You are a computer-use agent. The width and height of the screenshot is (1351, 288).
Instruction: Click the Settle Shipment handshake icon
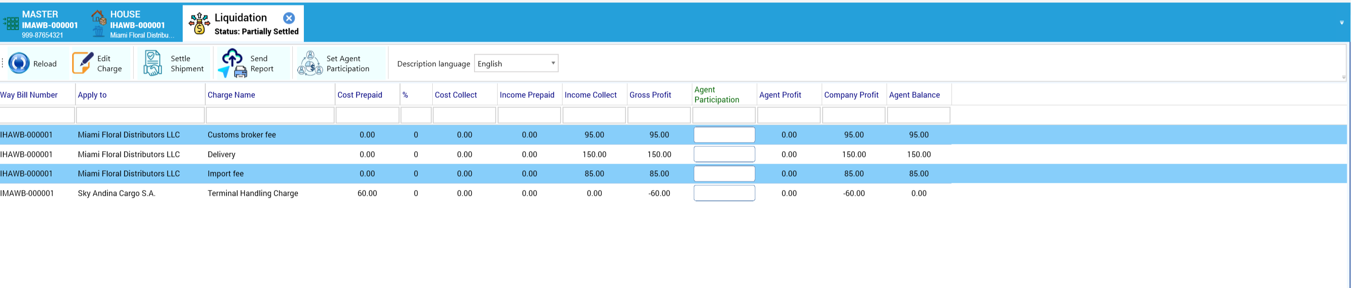(x=152, y=63)
